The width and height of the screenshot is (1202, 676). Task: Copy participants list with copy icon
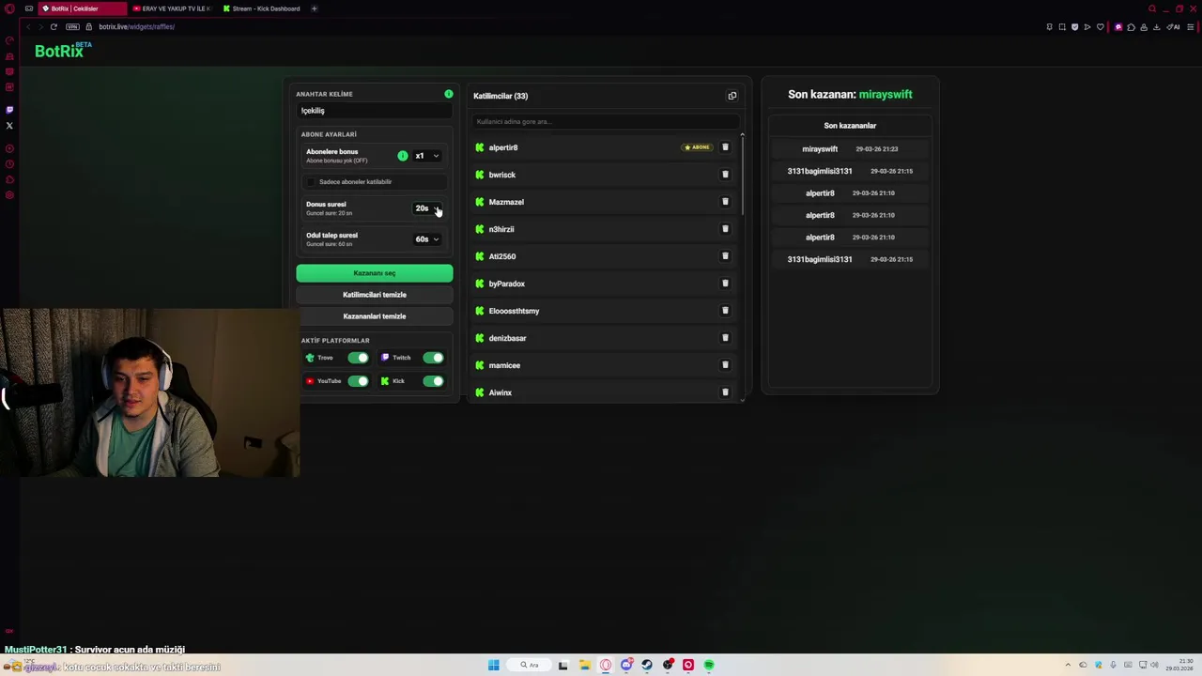[x=732, y=96]
